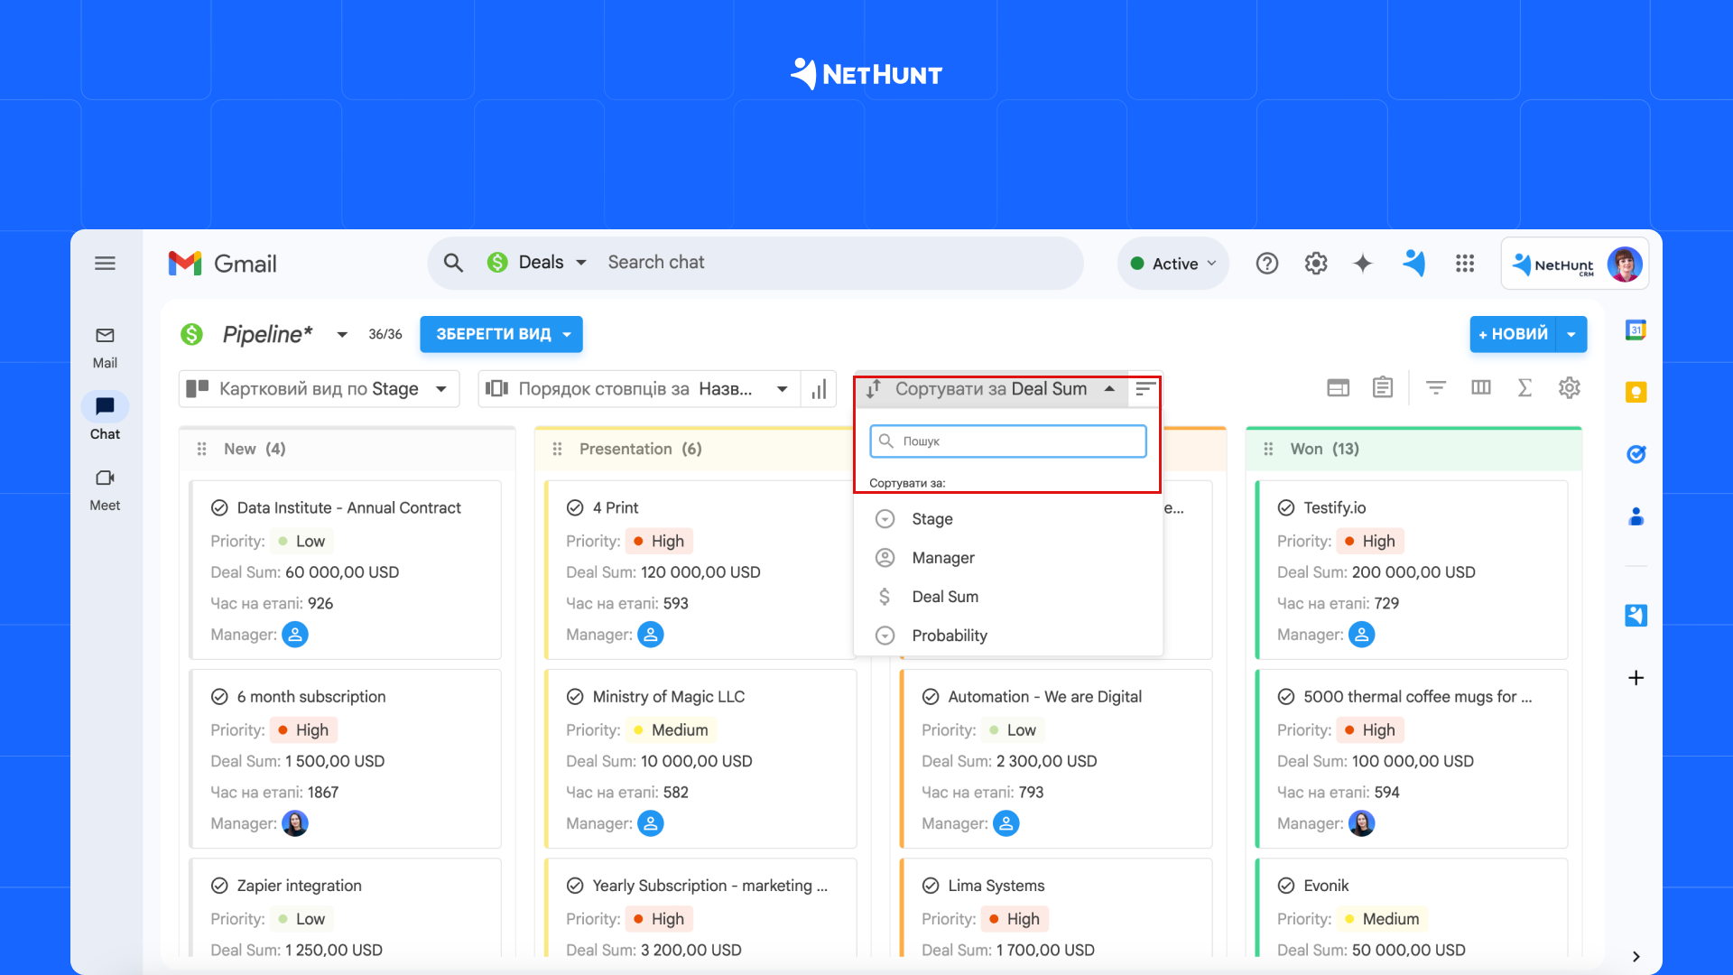Collapse the Сортувати за Deal Sum dropdown

click(x=990, y=389)
